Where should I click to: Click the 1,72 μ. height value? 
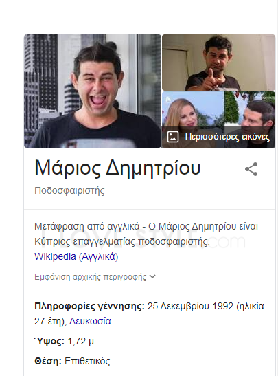pyautogui.click(x=82, y=341)
